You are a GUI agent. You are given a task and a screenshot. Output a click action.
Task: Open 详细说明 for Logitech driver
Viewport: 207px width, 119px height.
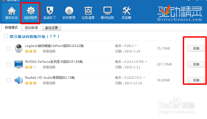coord(49,51)
